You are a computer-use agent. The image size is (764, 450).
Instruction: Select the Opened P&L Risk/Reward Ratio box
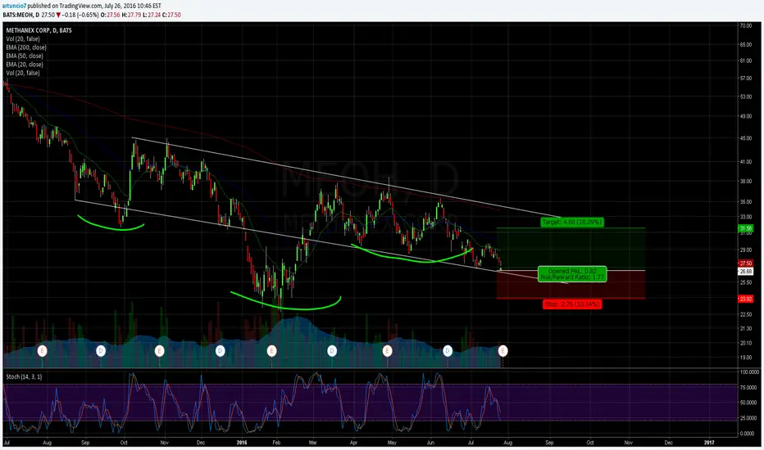572,274
